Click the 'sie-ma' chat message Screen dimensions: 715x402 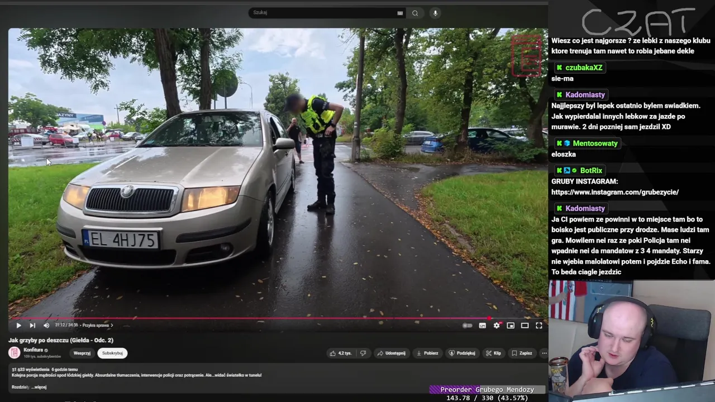[562, 79]
